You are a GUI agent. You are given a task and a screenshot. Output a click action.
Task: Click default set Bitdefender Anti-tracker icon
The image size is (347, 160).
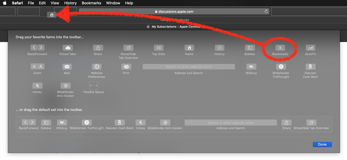[x=165, y=123]
